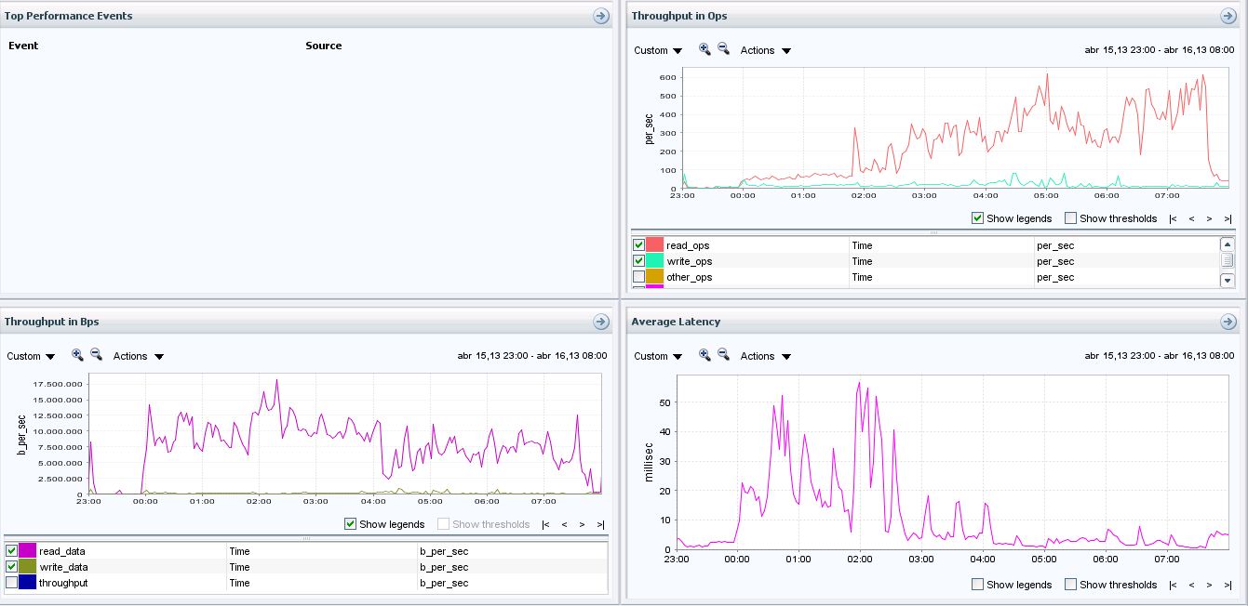Click the write_data magenta-olive color swatch

pos(27,567)
